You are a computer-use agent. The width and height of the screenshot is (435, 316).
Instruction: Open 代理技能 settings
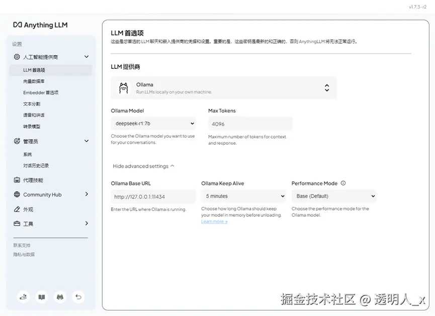click(x=33, y=180)
